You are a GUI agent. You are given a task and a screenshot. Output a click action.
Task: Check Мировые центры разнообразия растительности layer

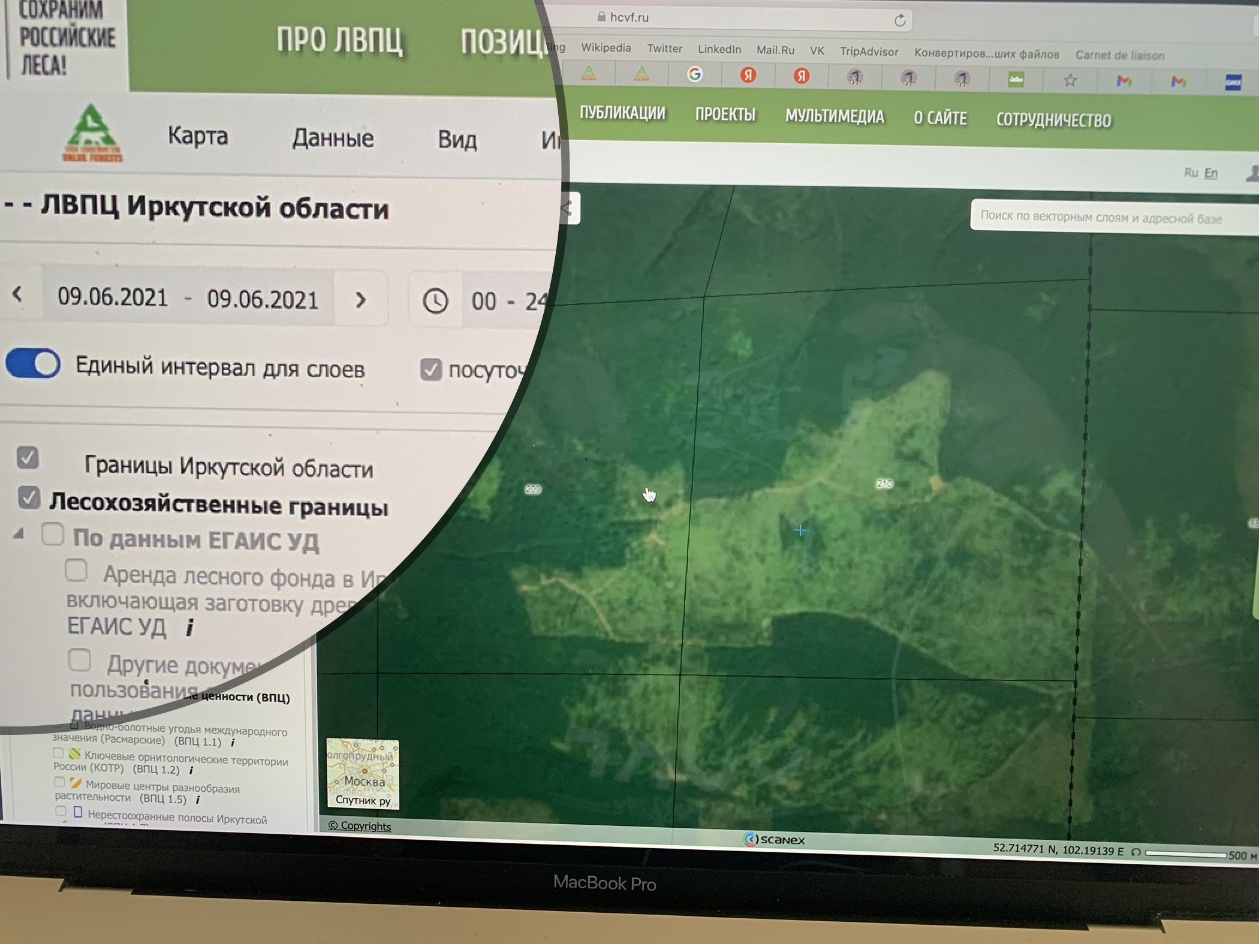click(x=59, y=782)
